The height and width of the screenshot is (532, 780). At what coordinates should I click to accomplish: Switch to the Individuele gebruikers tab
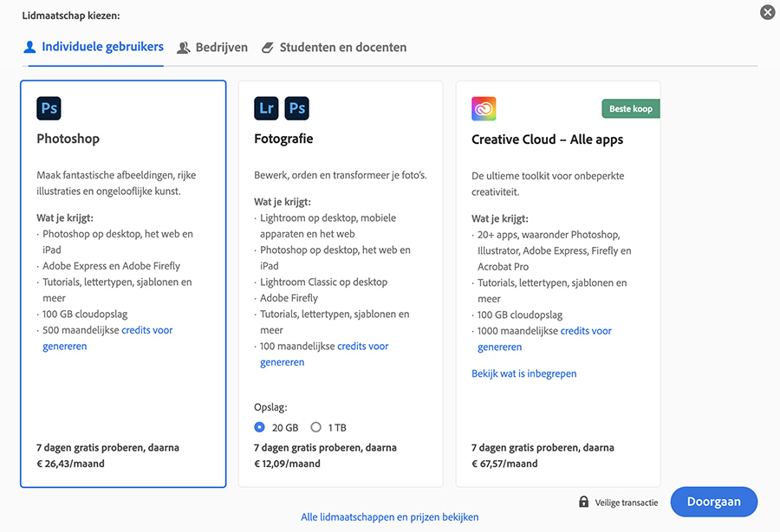tap(94, 48)
